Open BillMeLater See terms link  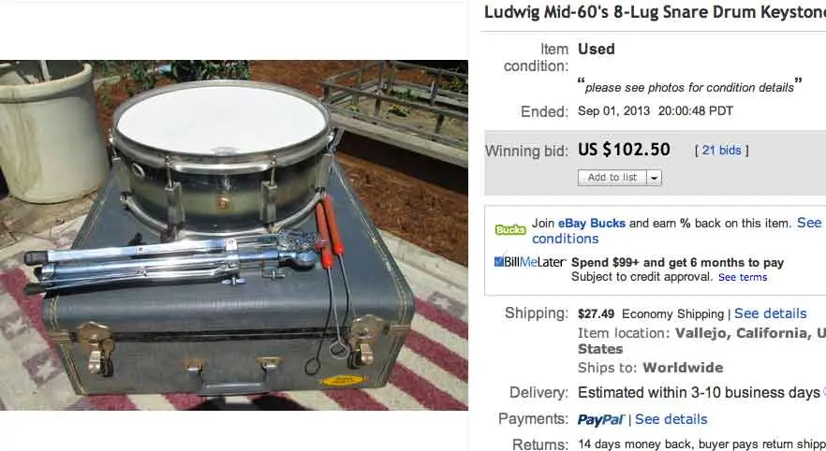(x=743, y=277)
